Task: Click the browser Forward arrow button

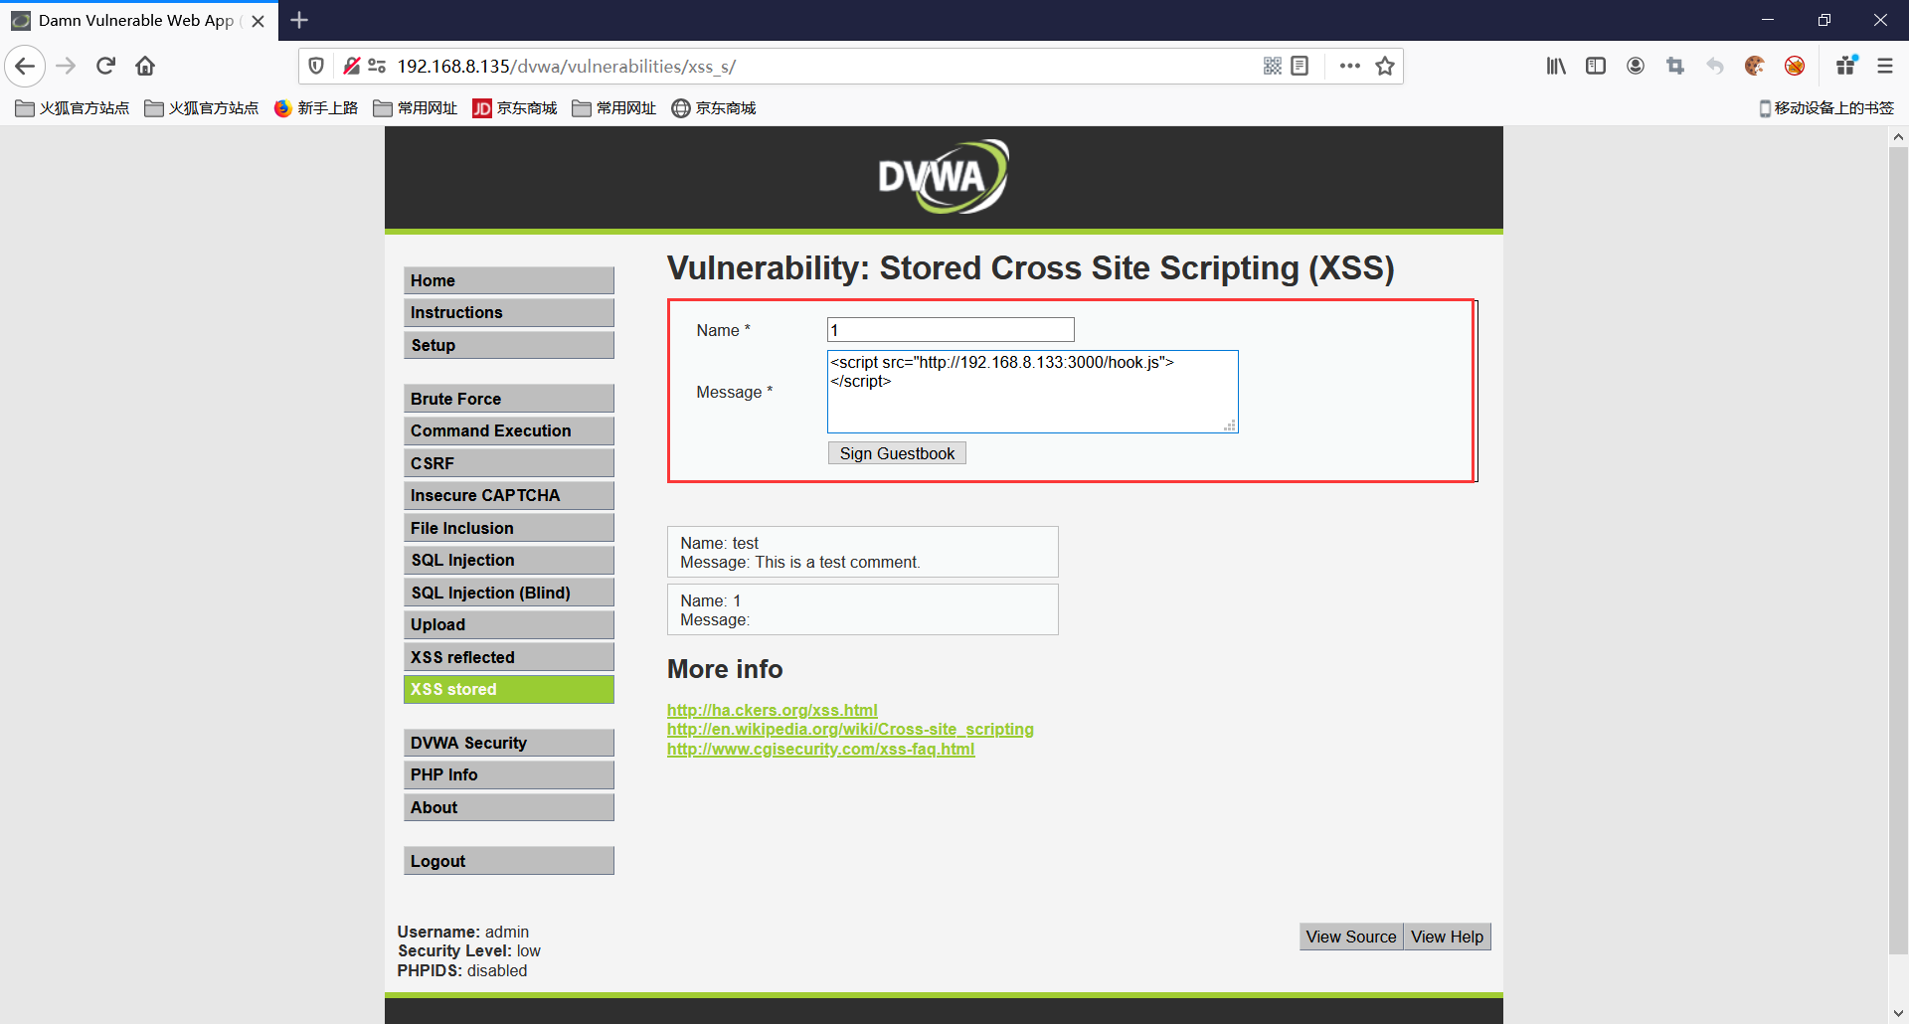Action: tap(66, 66)
